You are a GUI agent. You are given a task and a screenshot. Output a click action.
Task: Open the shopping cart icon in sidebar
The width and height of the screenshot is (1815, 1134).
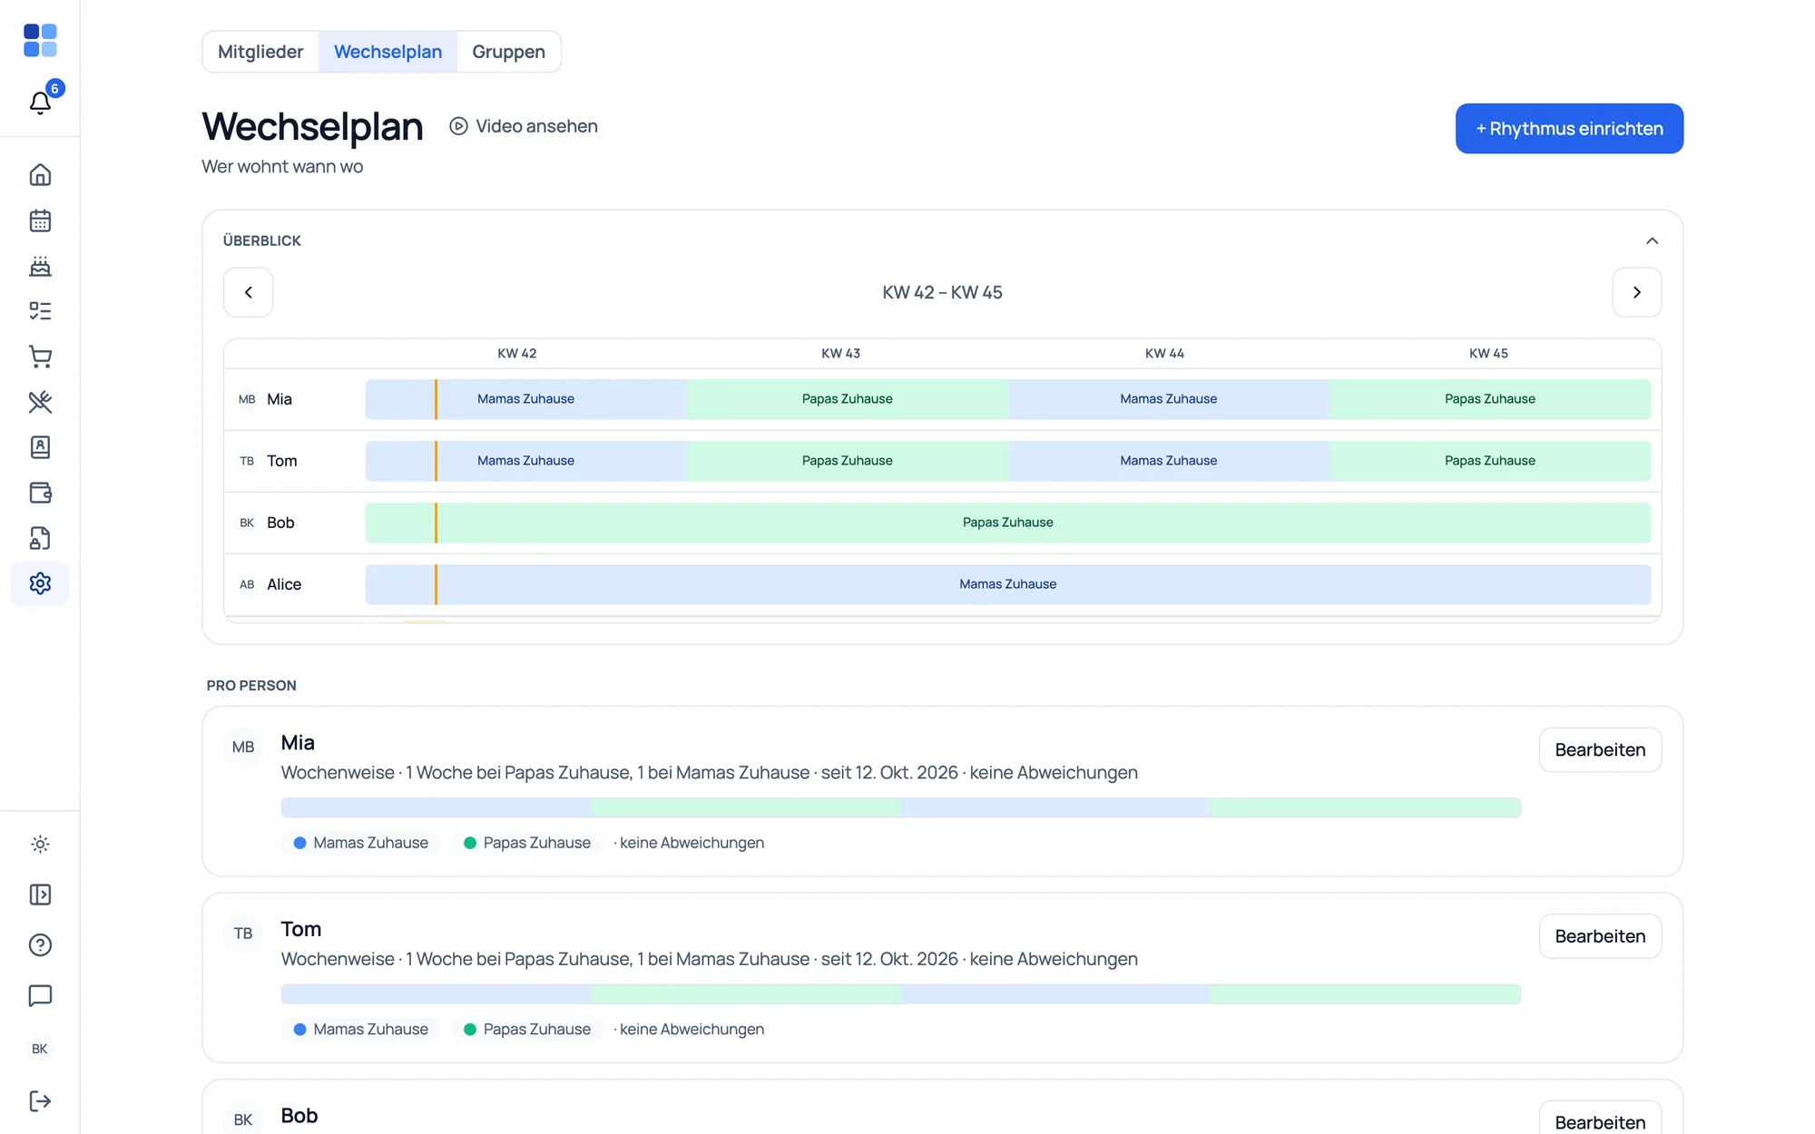coord(40,357)
